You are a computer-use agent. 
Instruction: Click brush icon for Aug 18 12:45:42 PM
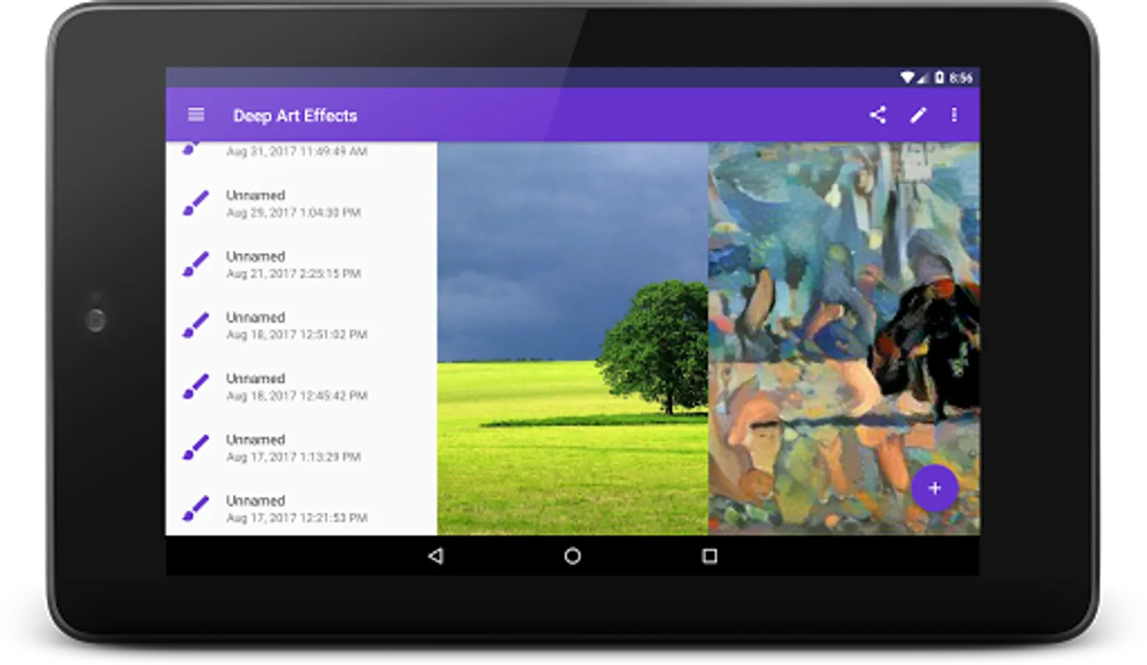[x=196, y=386]
